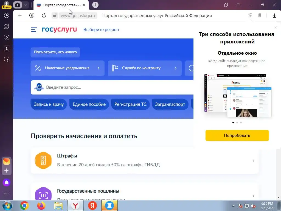Click the Попробовать yellow button
This screenshot has height=211, width=281.
237,135
